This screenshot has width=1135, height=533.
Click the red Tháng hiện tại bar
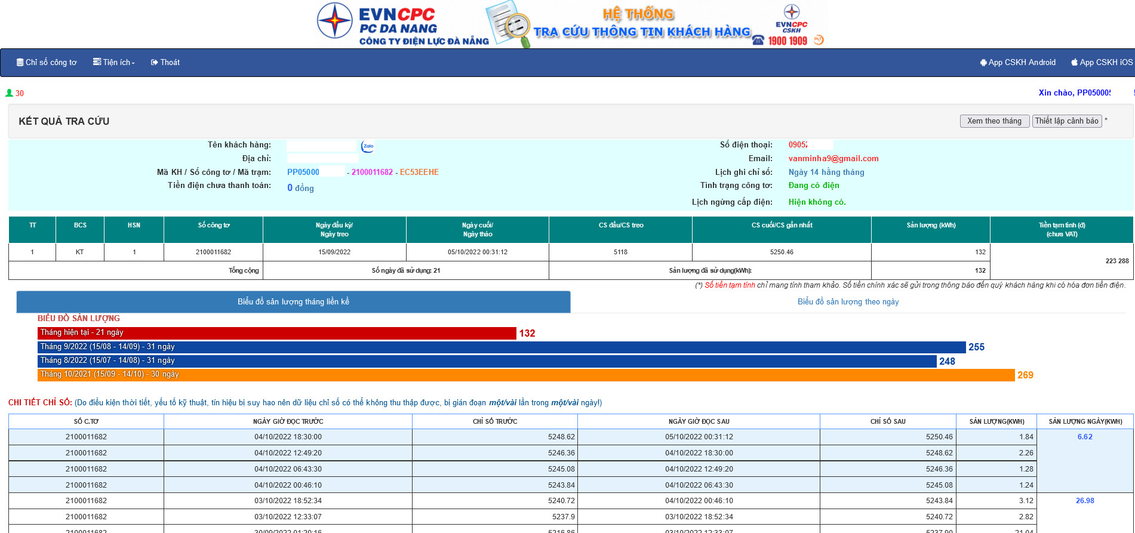(x=276, y=333)
